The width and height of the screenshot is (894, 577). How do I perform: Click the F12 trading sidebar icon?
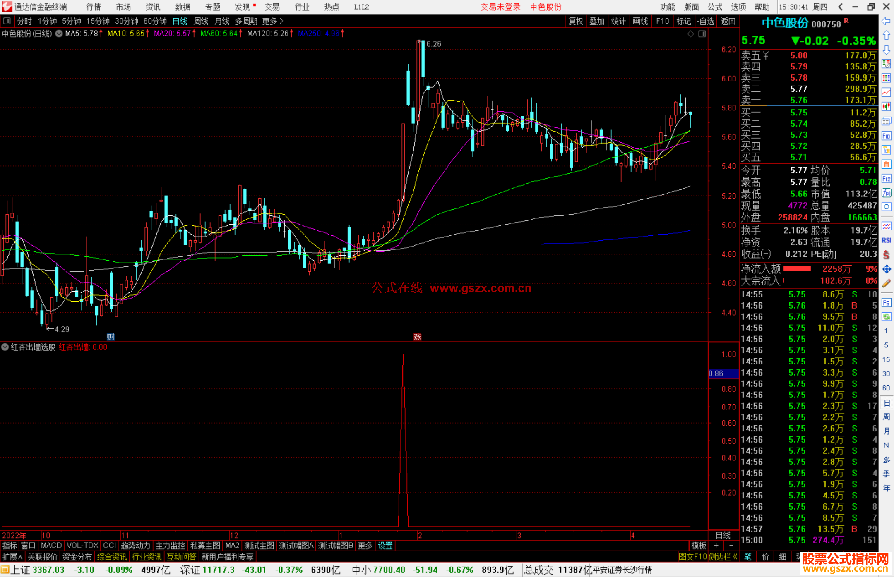click(886, 179)
